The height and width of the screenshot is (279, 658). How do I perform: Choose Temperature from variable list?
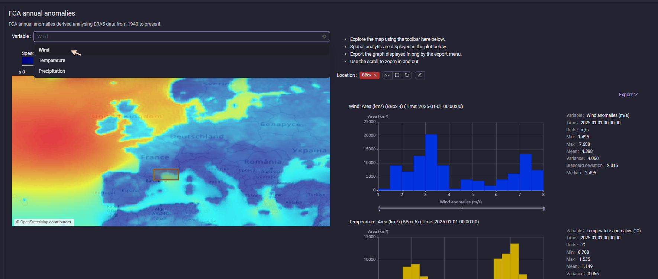(52, 60)
